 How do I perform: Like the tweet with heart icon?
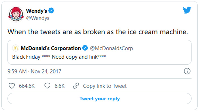pyautogui.click(x=12, y=86)
